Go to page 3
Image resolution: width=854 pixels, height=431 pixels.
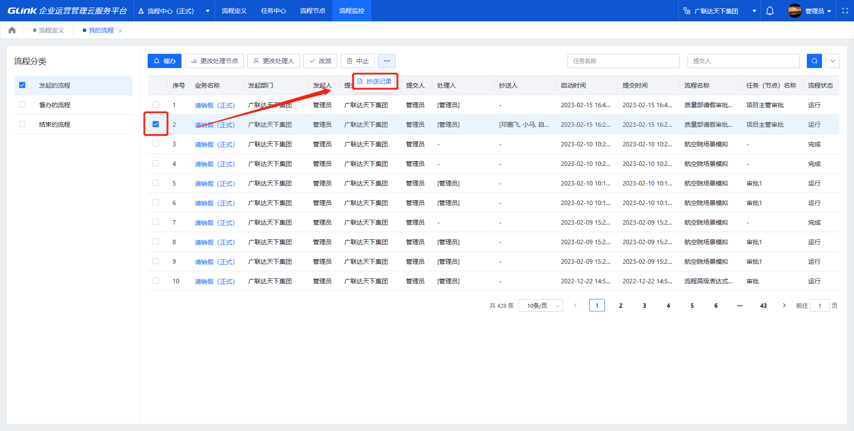click(x=645, y=306)
